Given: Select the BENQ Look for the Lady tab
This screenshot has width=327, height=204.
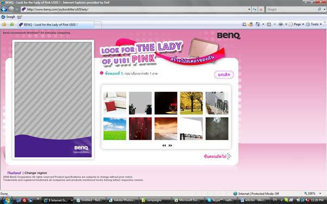Looking at the screenshot, I should (56, 24).
